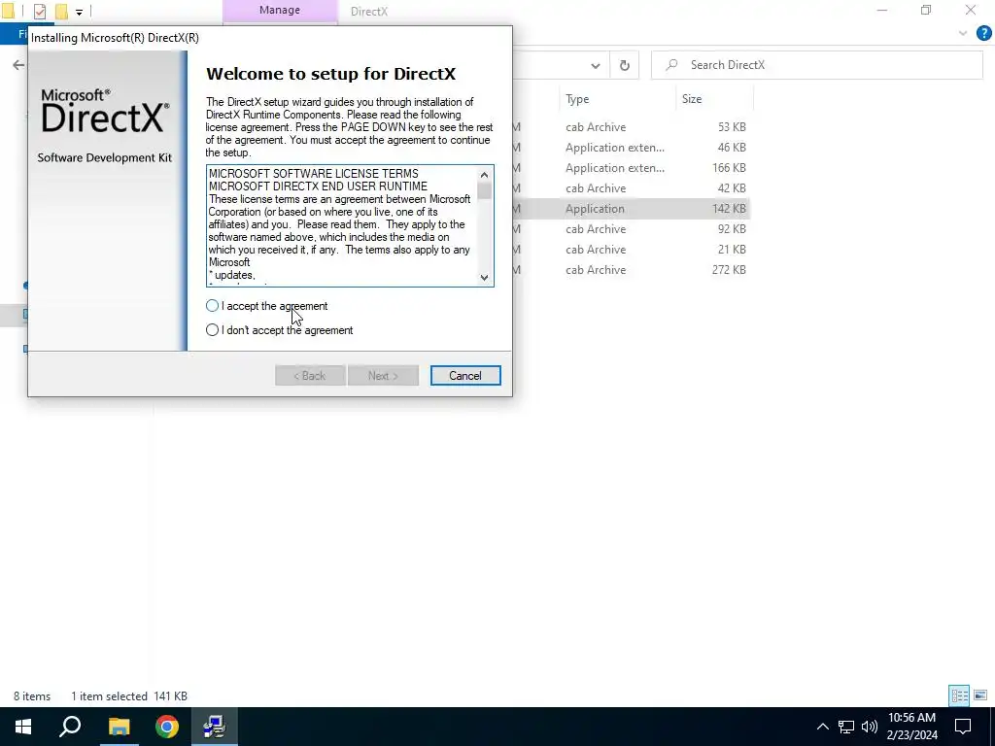Image resolution: width=995 pixels, height=746 pixels.
Task: Open the Explorer Help icon
Action: [983, 34]
